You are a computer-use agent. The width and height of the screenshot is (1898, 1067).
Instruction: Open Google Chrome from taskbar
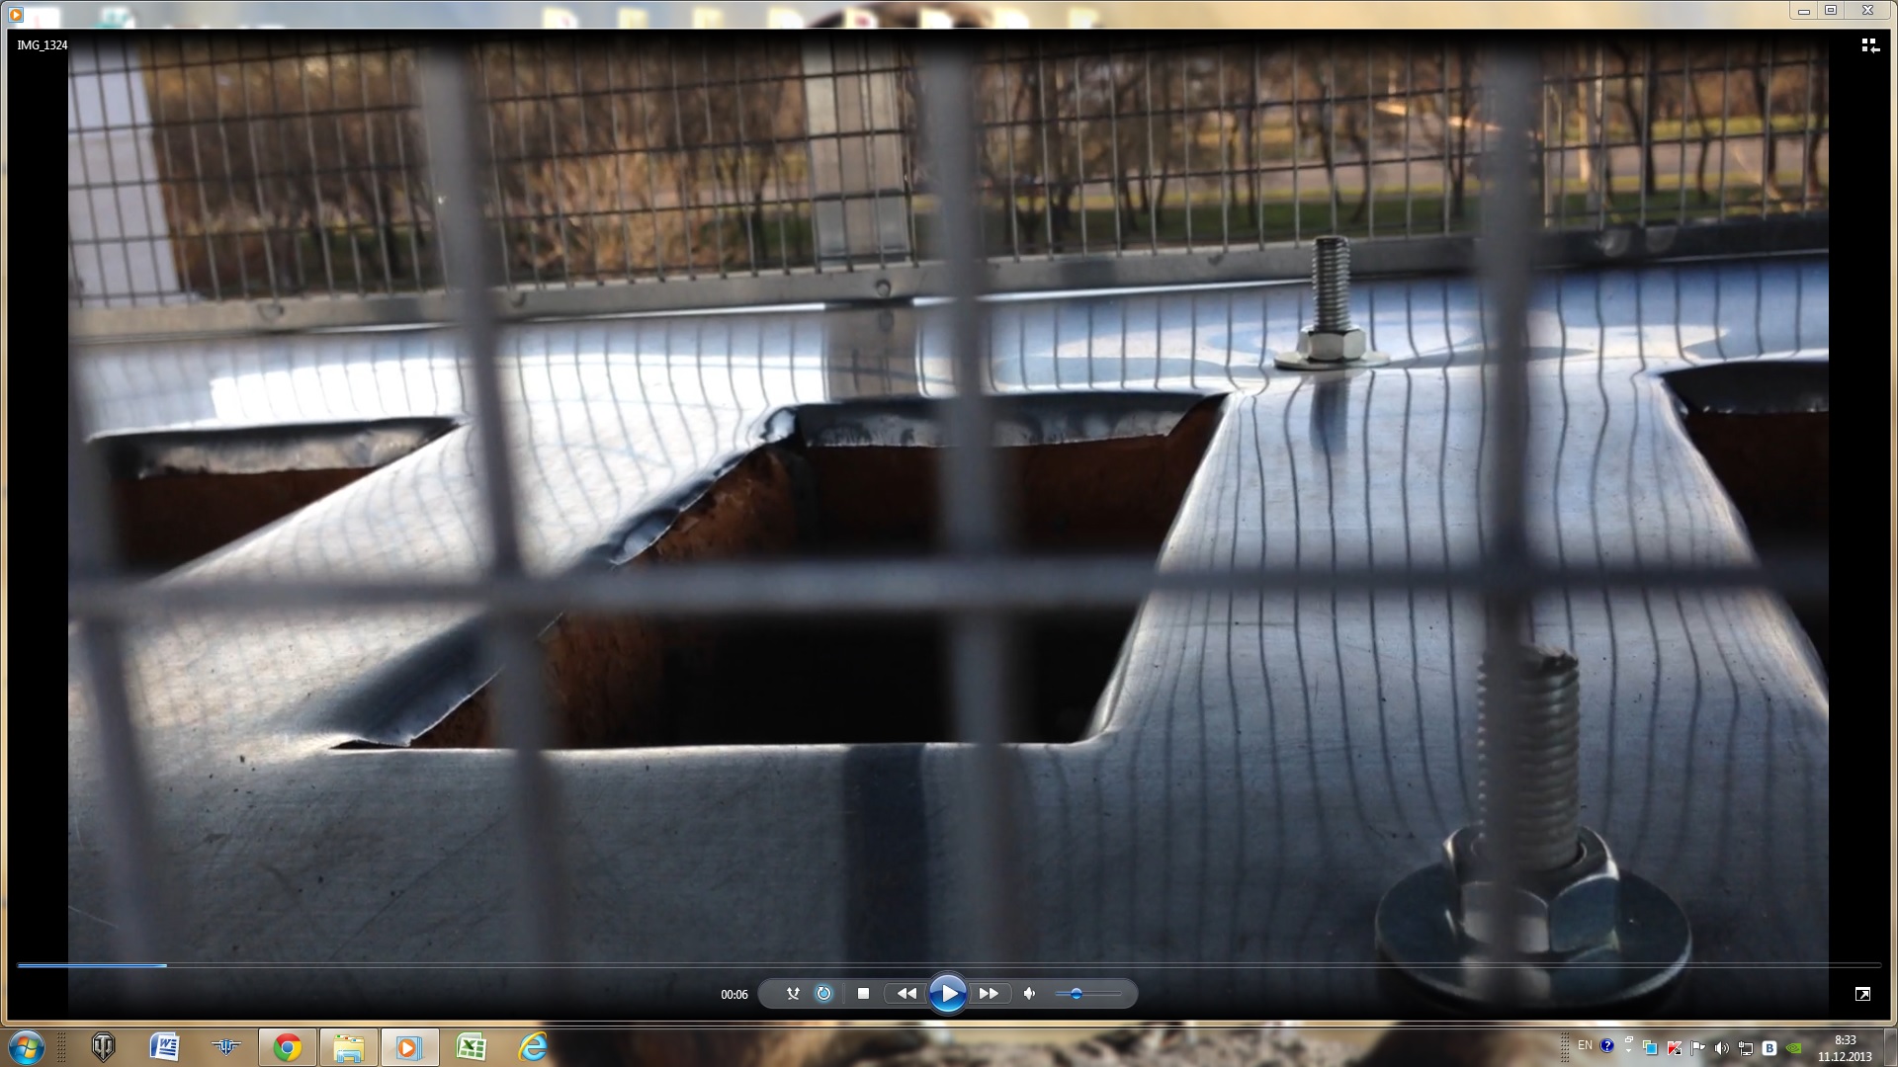(x=287, y=1047)
